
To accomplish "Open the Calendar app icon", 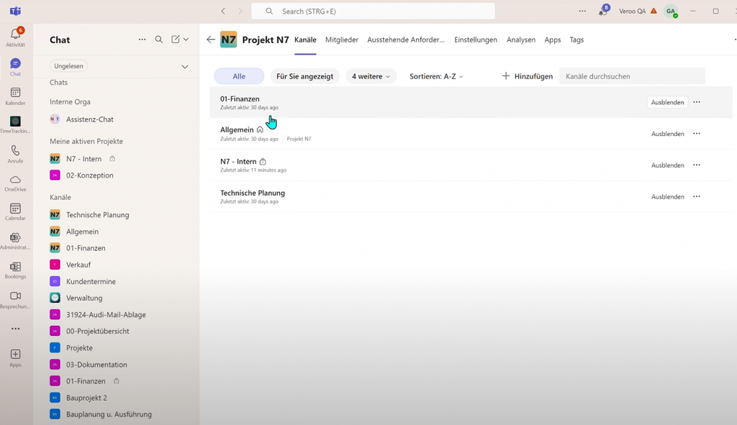I will pyautogui.click(x=16, y=209).
